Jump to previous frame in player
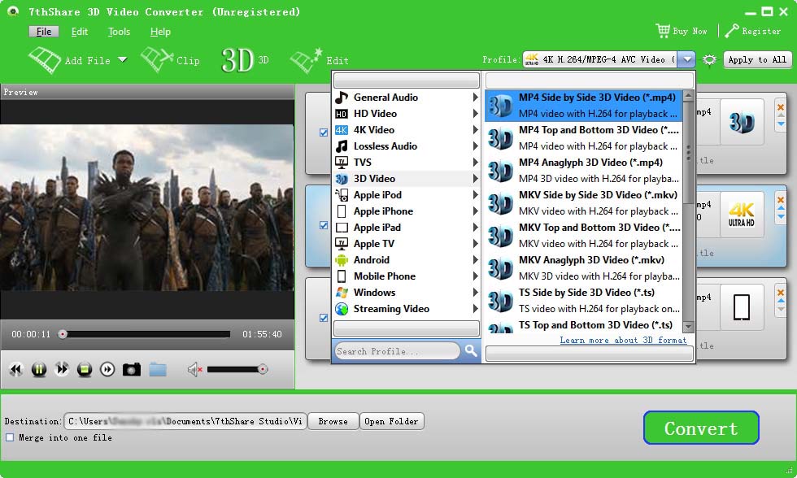Image resolution: width=797 pixels, height=478 pixels. 16,369
